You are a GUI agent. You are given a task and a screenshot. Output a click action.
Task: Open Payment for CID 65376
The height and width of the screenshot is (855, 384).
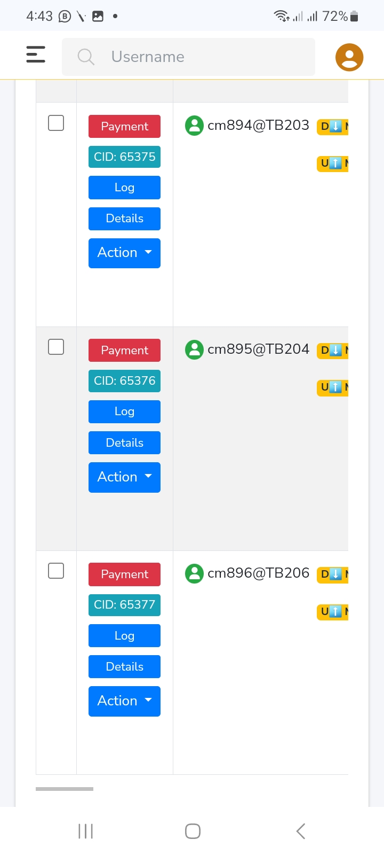point(124,350)
